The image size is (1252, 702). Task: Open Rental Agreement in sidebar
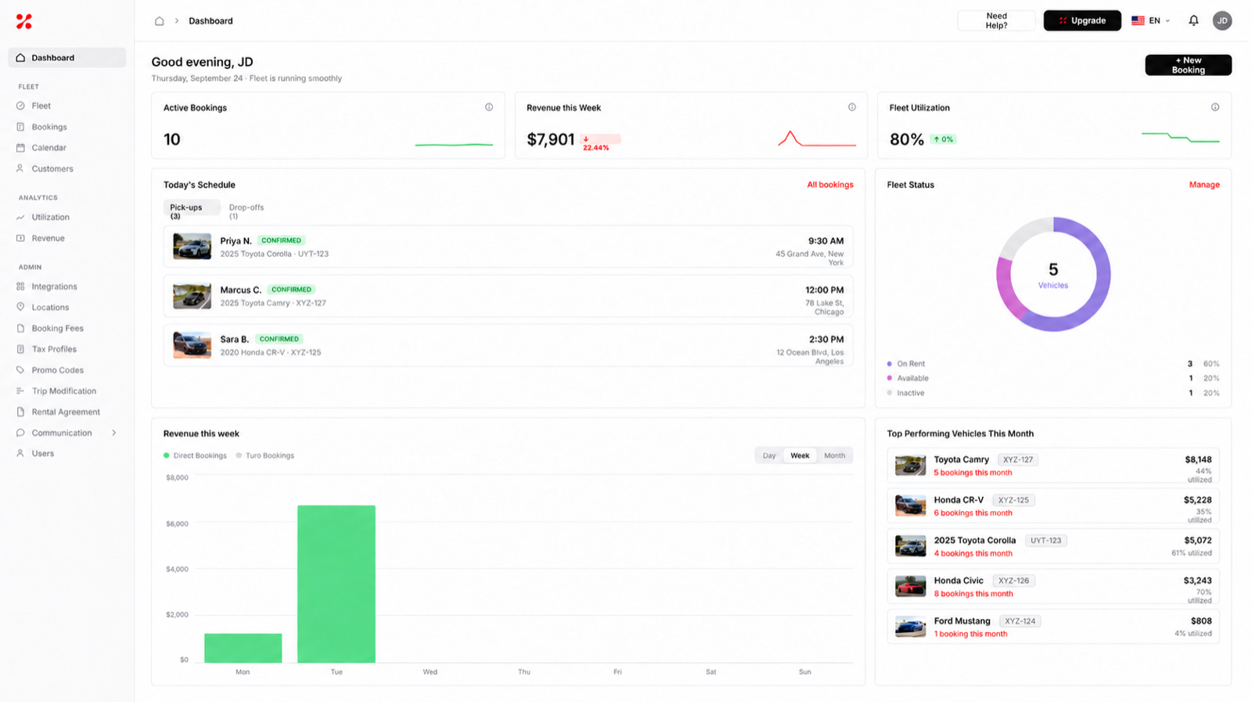(67, 412)
